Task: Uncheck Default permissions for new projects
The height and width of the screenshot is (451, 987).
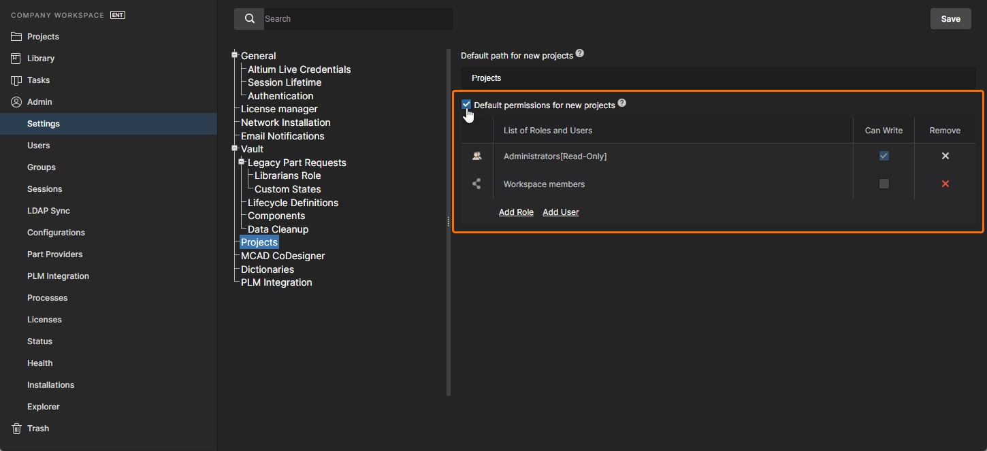Action: click(466, 104)
